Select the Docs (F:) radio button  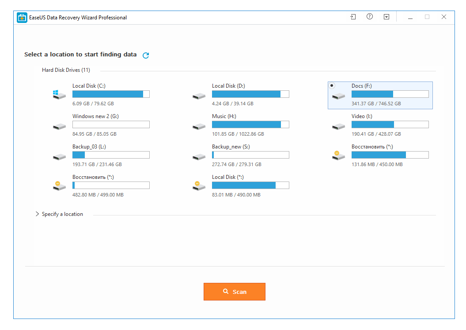click(x=332, y=85)
